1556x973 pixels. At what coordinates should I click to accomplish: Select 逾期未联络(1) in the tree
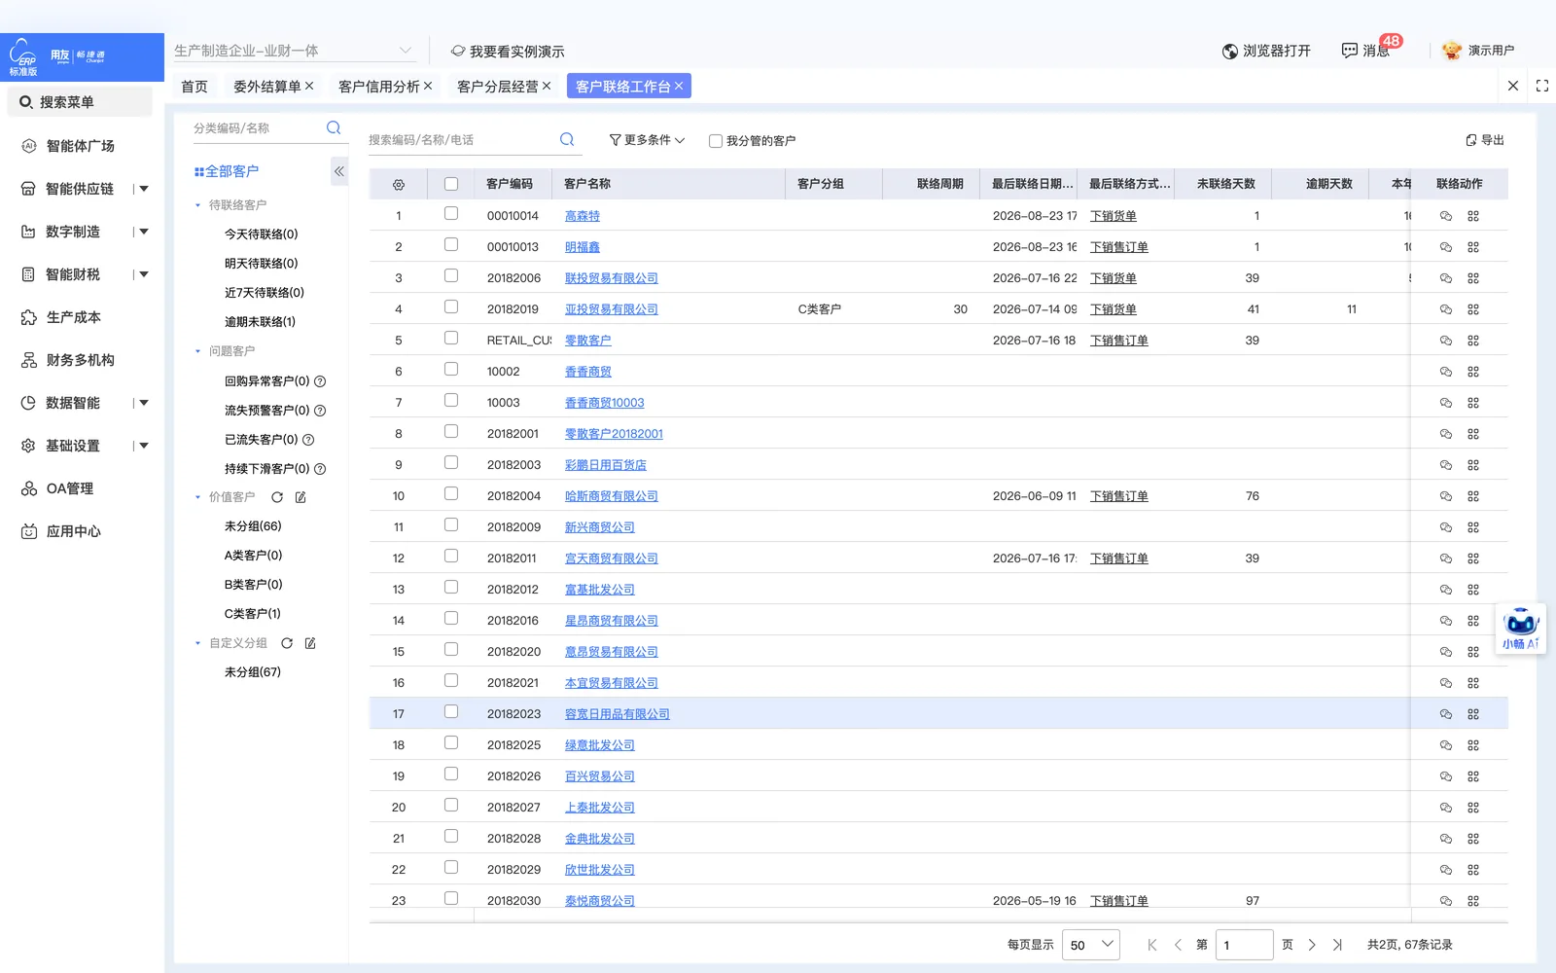(260, 322)
